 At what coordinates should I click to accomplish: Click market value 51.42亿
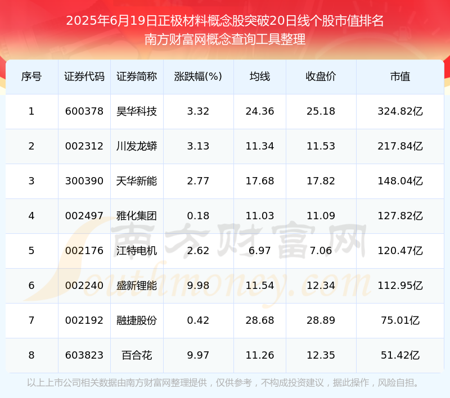click(x=400, y=355)
